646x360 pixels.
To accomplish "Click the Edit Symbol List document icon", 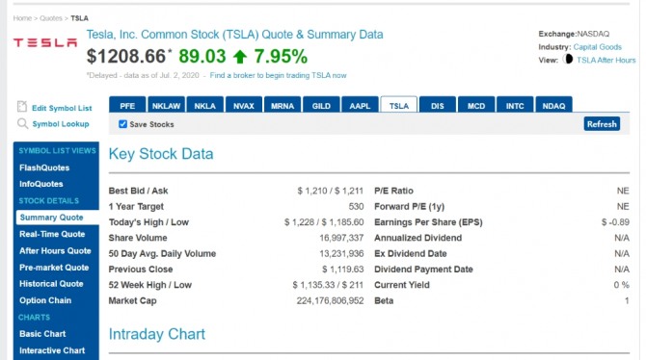I will pos(22,107).
